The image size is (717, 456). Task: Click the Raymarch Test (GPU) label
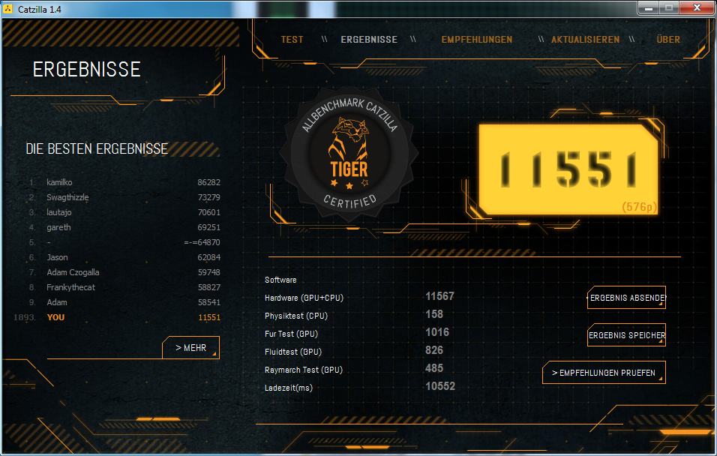point(303,370)
